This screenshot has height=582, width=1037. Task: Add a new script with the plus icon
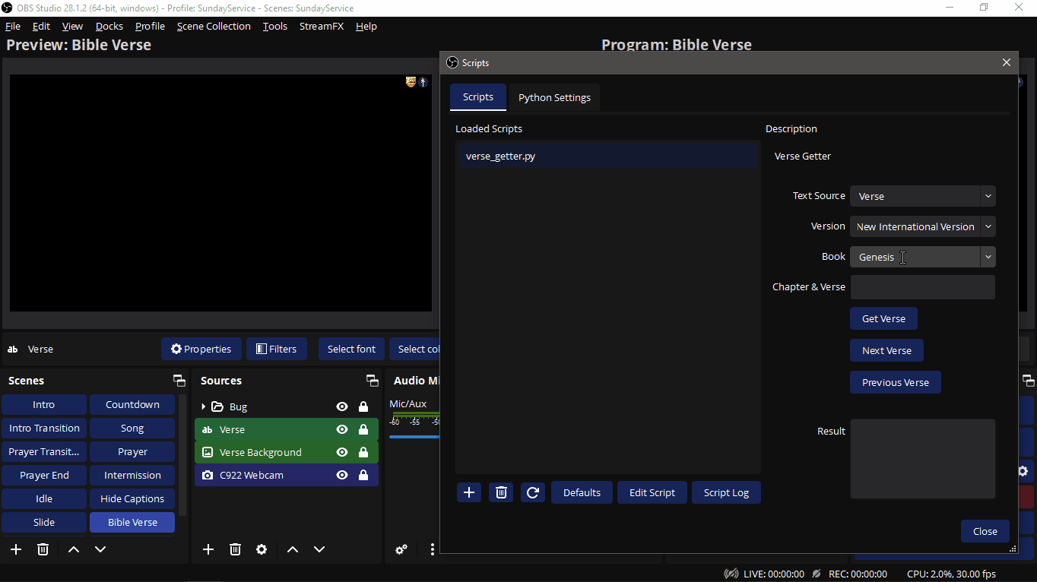point(468,492)
